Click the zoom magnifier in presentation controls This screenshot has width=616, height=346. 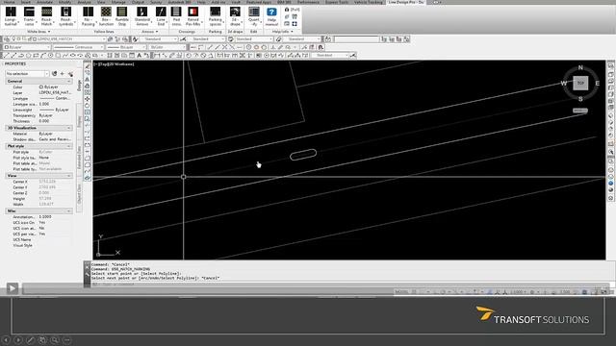[x=55, y=339]
